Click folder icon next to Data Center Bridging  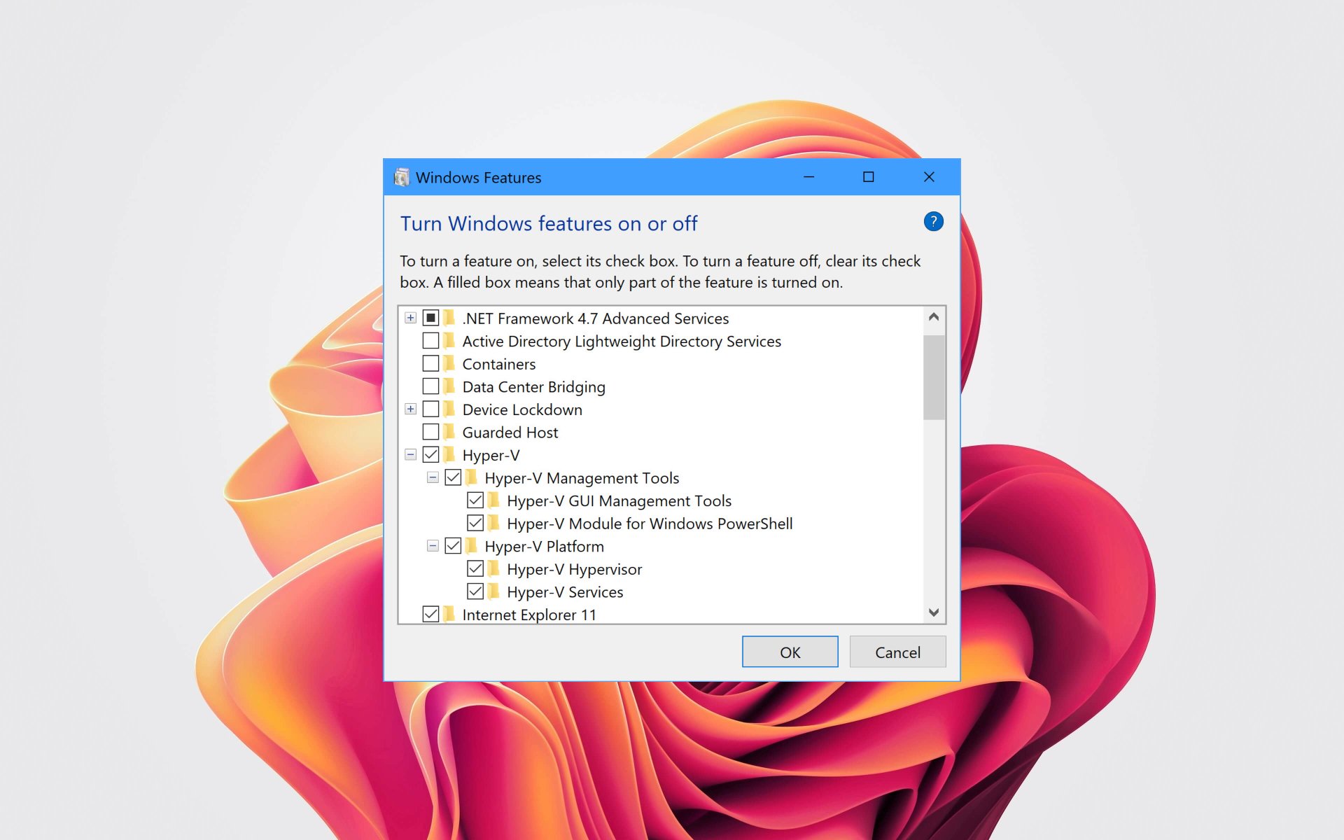tap(449, 386)
